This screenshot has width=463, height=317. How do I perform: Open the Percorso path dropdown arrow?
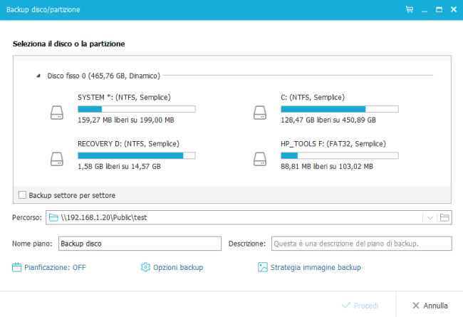[430, 217]
